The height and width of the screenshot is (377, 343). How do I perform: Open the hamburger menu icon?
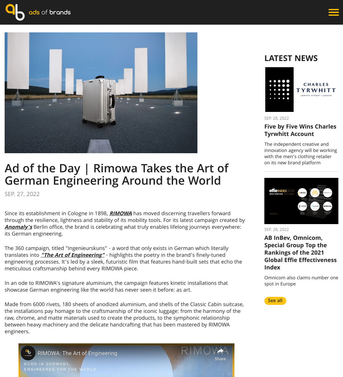pos(333,12)
